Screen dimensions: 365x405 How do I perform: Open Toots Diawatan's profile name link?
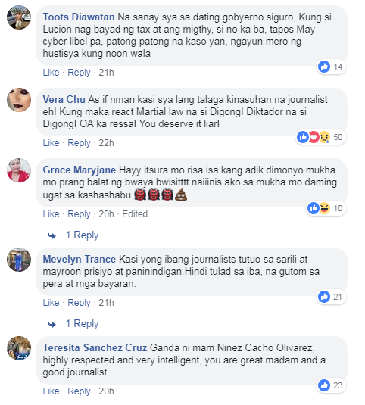[79, 17]
